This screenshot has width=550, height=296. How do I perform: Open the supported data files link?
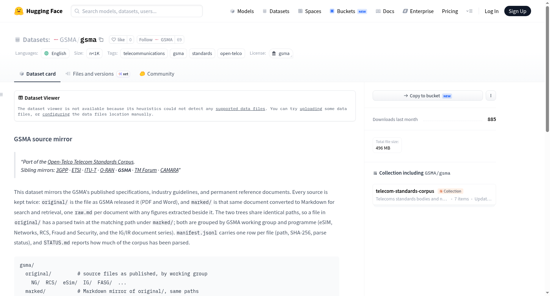click(240, 109)
